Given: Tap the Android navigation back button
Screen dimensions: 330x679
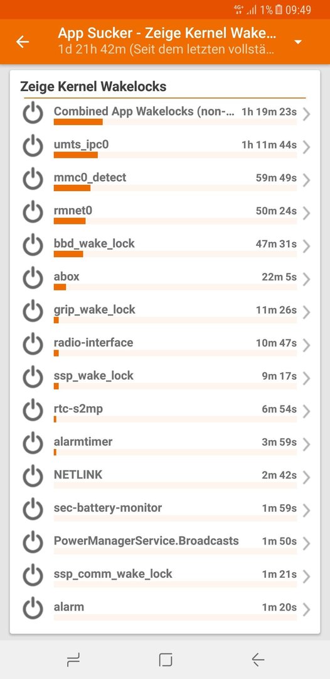Looking at the screenshot, I should [258, 660].
